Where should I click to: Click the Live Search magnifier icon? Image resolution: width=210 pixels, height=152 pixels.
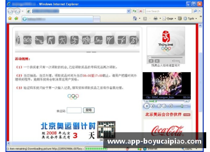pyautogui.click(x=195, y=11)
